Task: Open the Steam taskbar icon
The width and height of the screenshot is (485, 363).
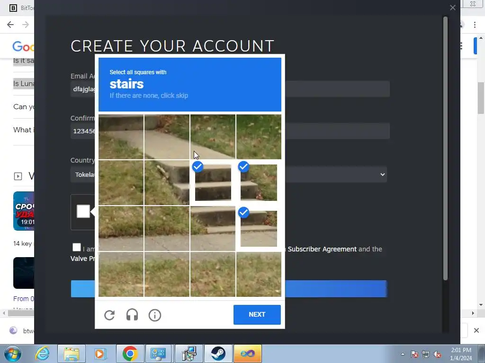Action: (x=218, y=354)
